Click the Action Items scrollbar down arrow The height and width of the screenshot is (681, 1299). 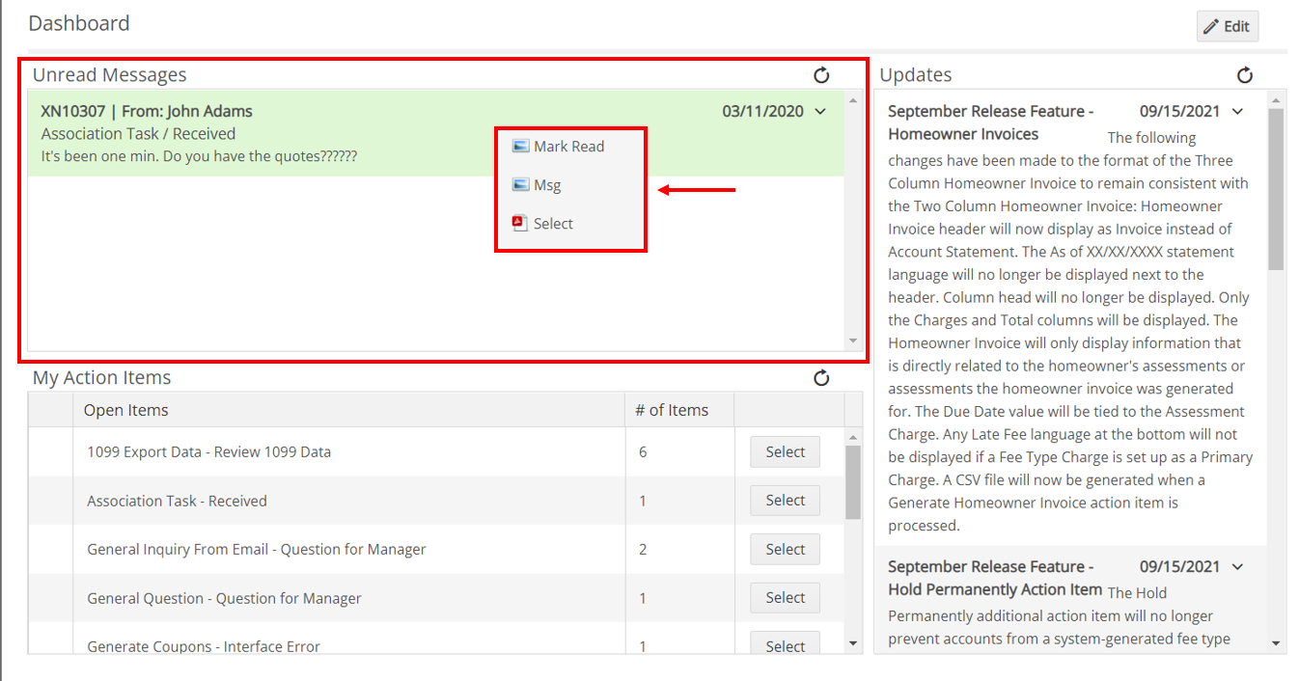pos(853,642)
